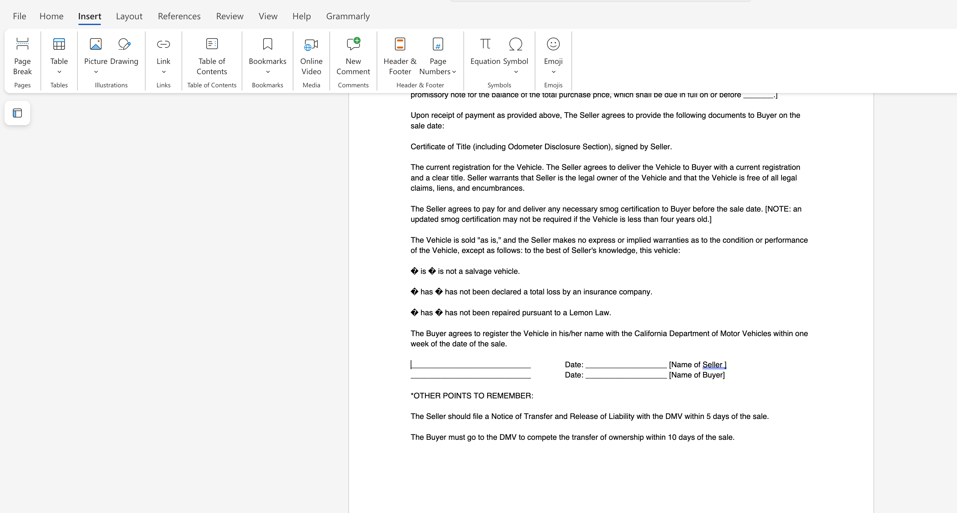Click the Insert menu tab
Screen dimensions: 957x513
[89, 16]
